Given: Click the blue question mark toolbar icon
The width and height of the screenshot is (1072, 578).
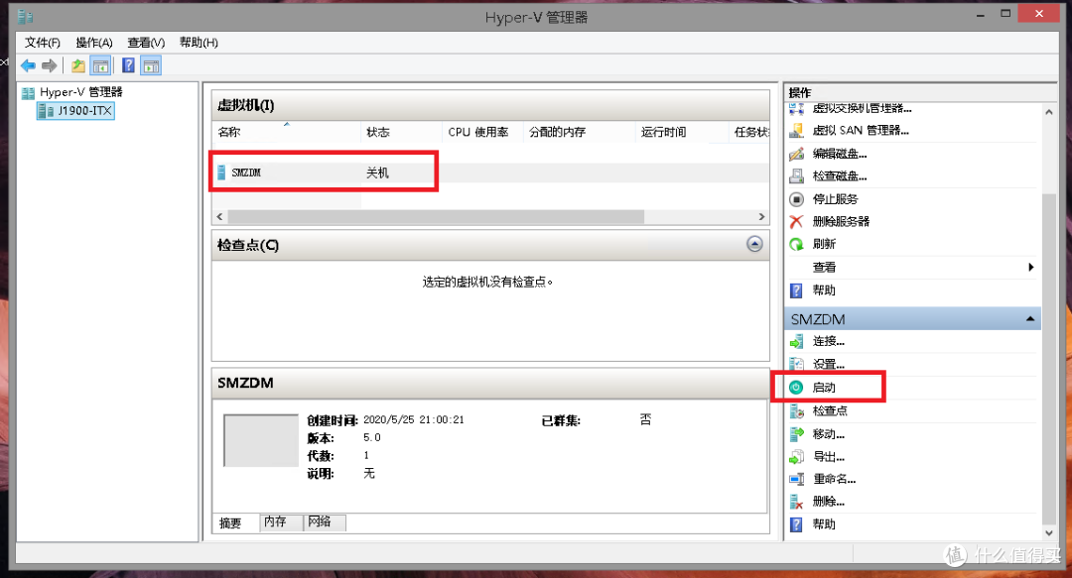Looking at the screenshot, I should pyautogui.click(x=128, y=66).
